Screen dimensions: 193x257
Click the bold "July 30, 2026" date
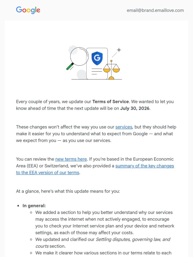click(x=135, y=108)
